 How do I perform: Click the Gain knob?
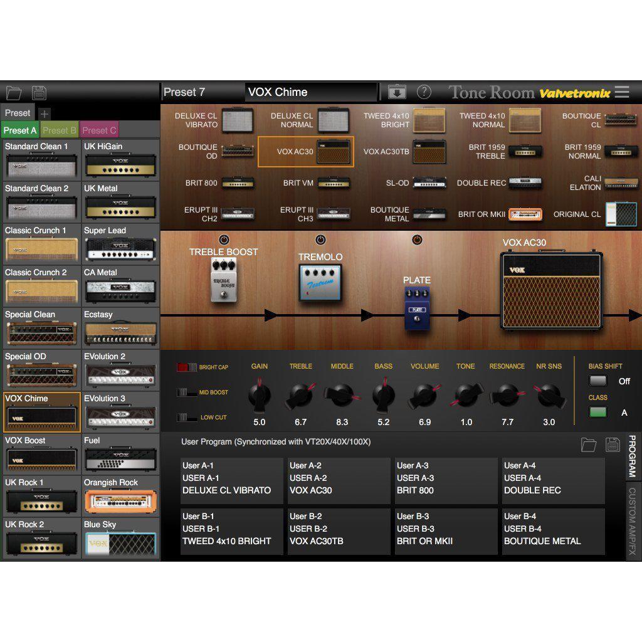[x=259, y=396]
